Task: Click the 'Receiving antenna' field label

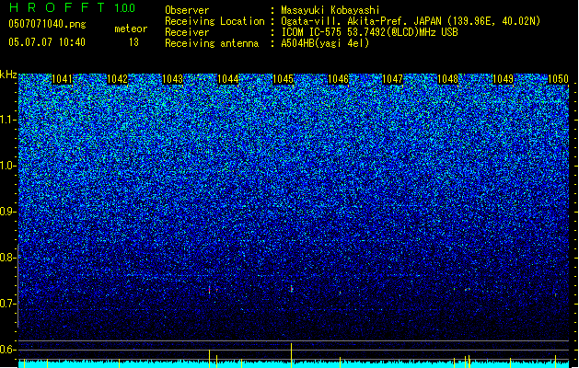Action: click(x=212, y=43)
